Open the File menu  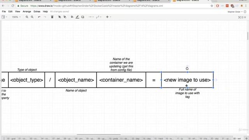4,11
